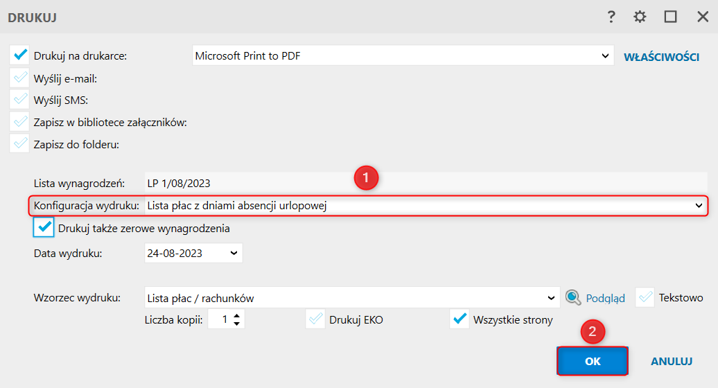
Task: Click the magnifier preview icon
Action: pyautogui.click(x=572, y=298)
